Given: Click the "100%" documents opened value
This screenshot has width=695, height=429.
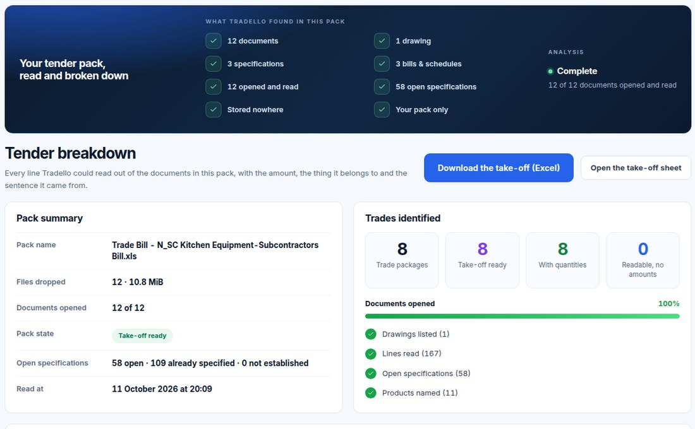Looking at the screenshot, I should (x=668, y=303).
